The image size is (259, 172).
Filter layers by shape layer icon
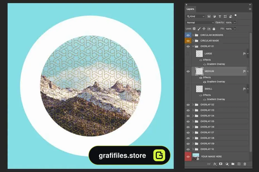click(x=225, y=16)
